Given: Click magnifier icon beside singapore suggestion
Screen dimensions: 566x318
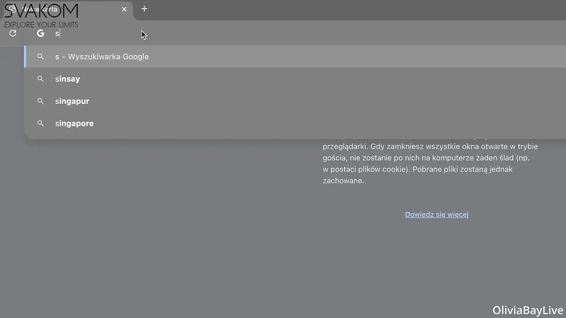Looking at the screenshot, I should [40, 123].
